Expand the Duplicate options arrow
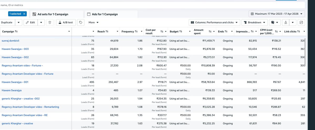The image size is (315, 130). 18,23
